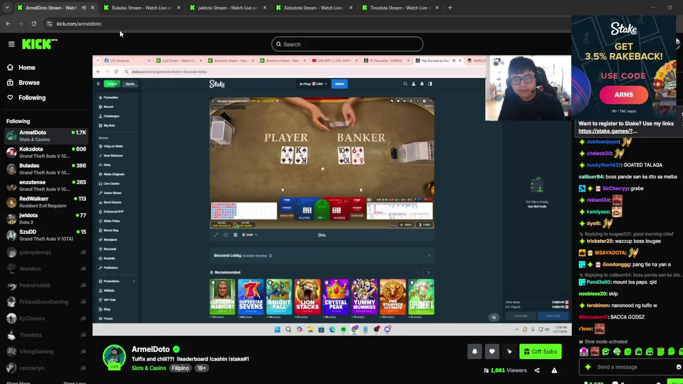Open ArmelDoto's live avatar below the player
This screenshot has height=384, width=683.
(114, 357)
